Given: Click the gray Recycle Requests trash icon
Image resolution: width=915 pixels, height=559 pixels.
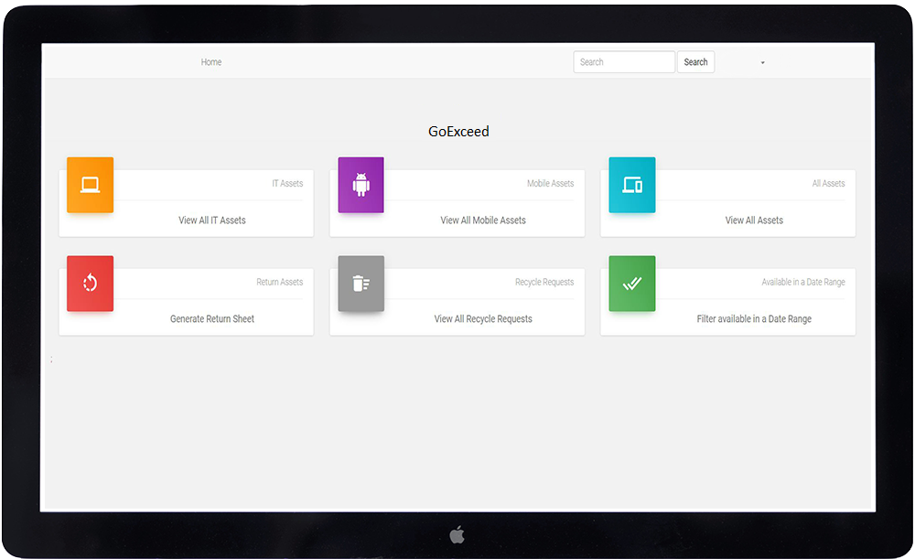Looking at the screenshot, I should click(x=361, y=284).
